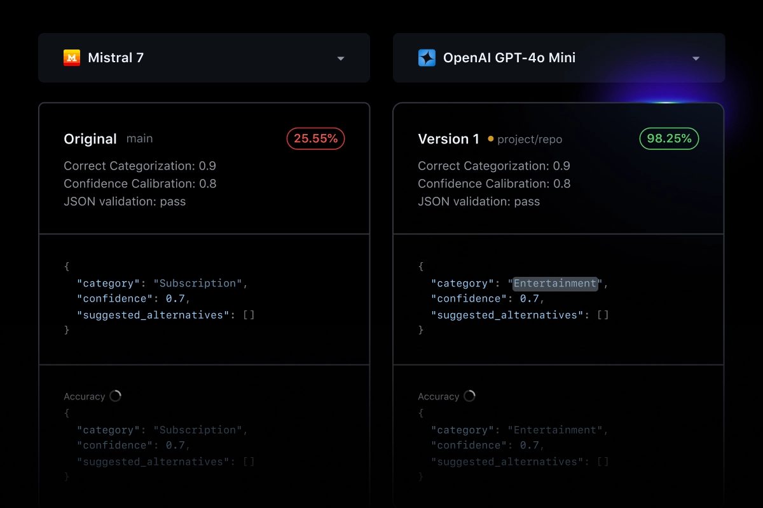Select the highlighted Entertainment token

[x=554, y=283]
